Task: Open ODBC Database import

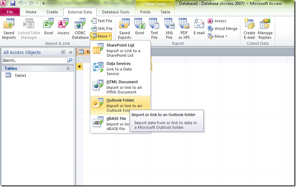Action: click(80, 29)
